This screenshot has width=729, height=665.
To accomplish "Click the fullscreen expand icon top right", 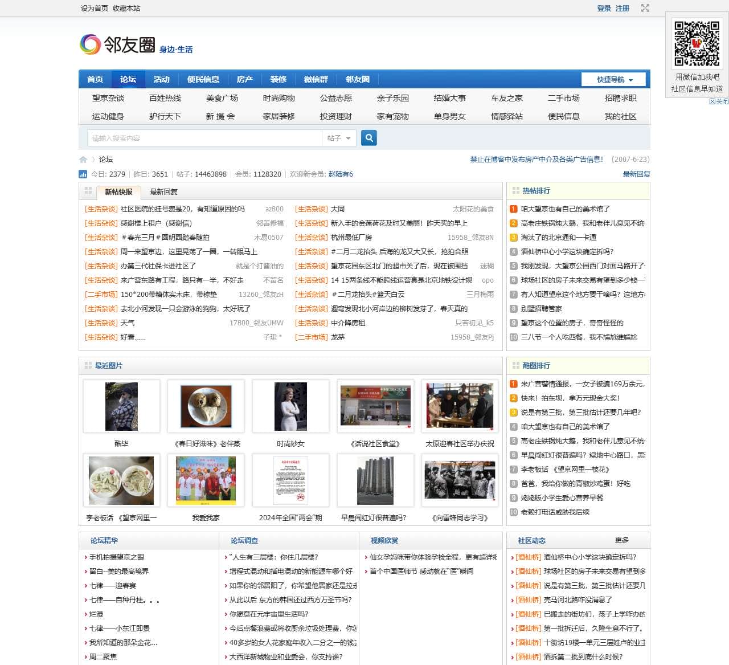I will click(645, 8).
